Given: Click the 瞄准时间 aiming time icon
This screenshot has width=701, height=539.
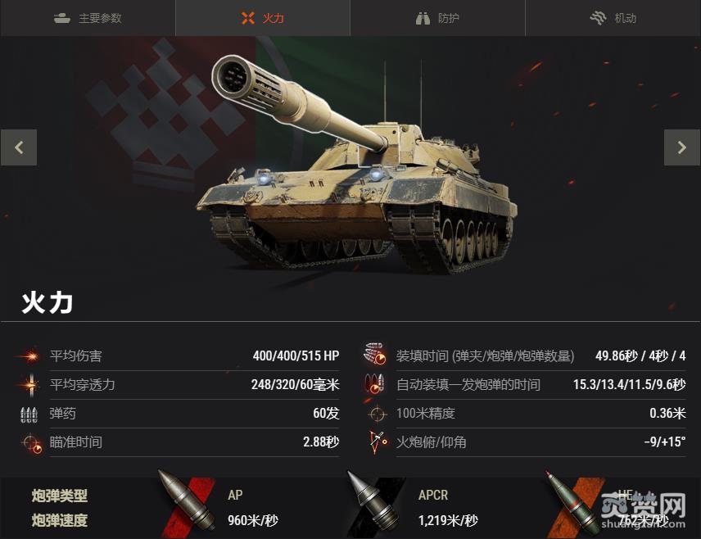Looking at the screenshot, I should pyautogui.click(x=32, y=443).
